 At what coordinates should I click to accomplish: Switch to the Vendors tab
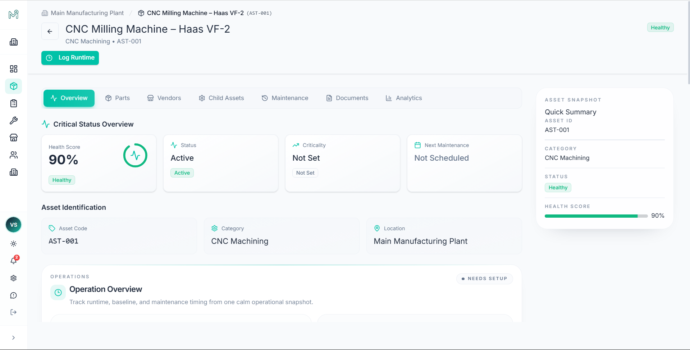coord(164,98)
